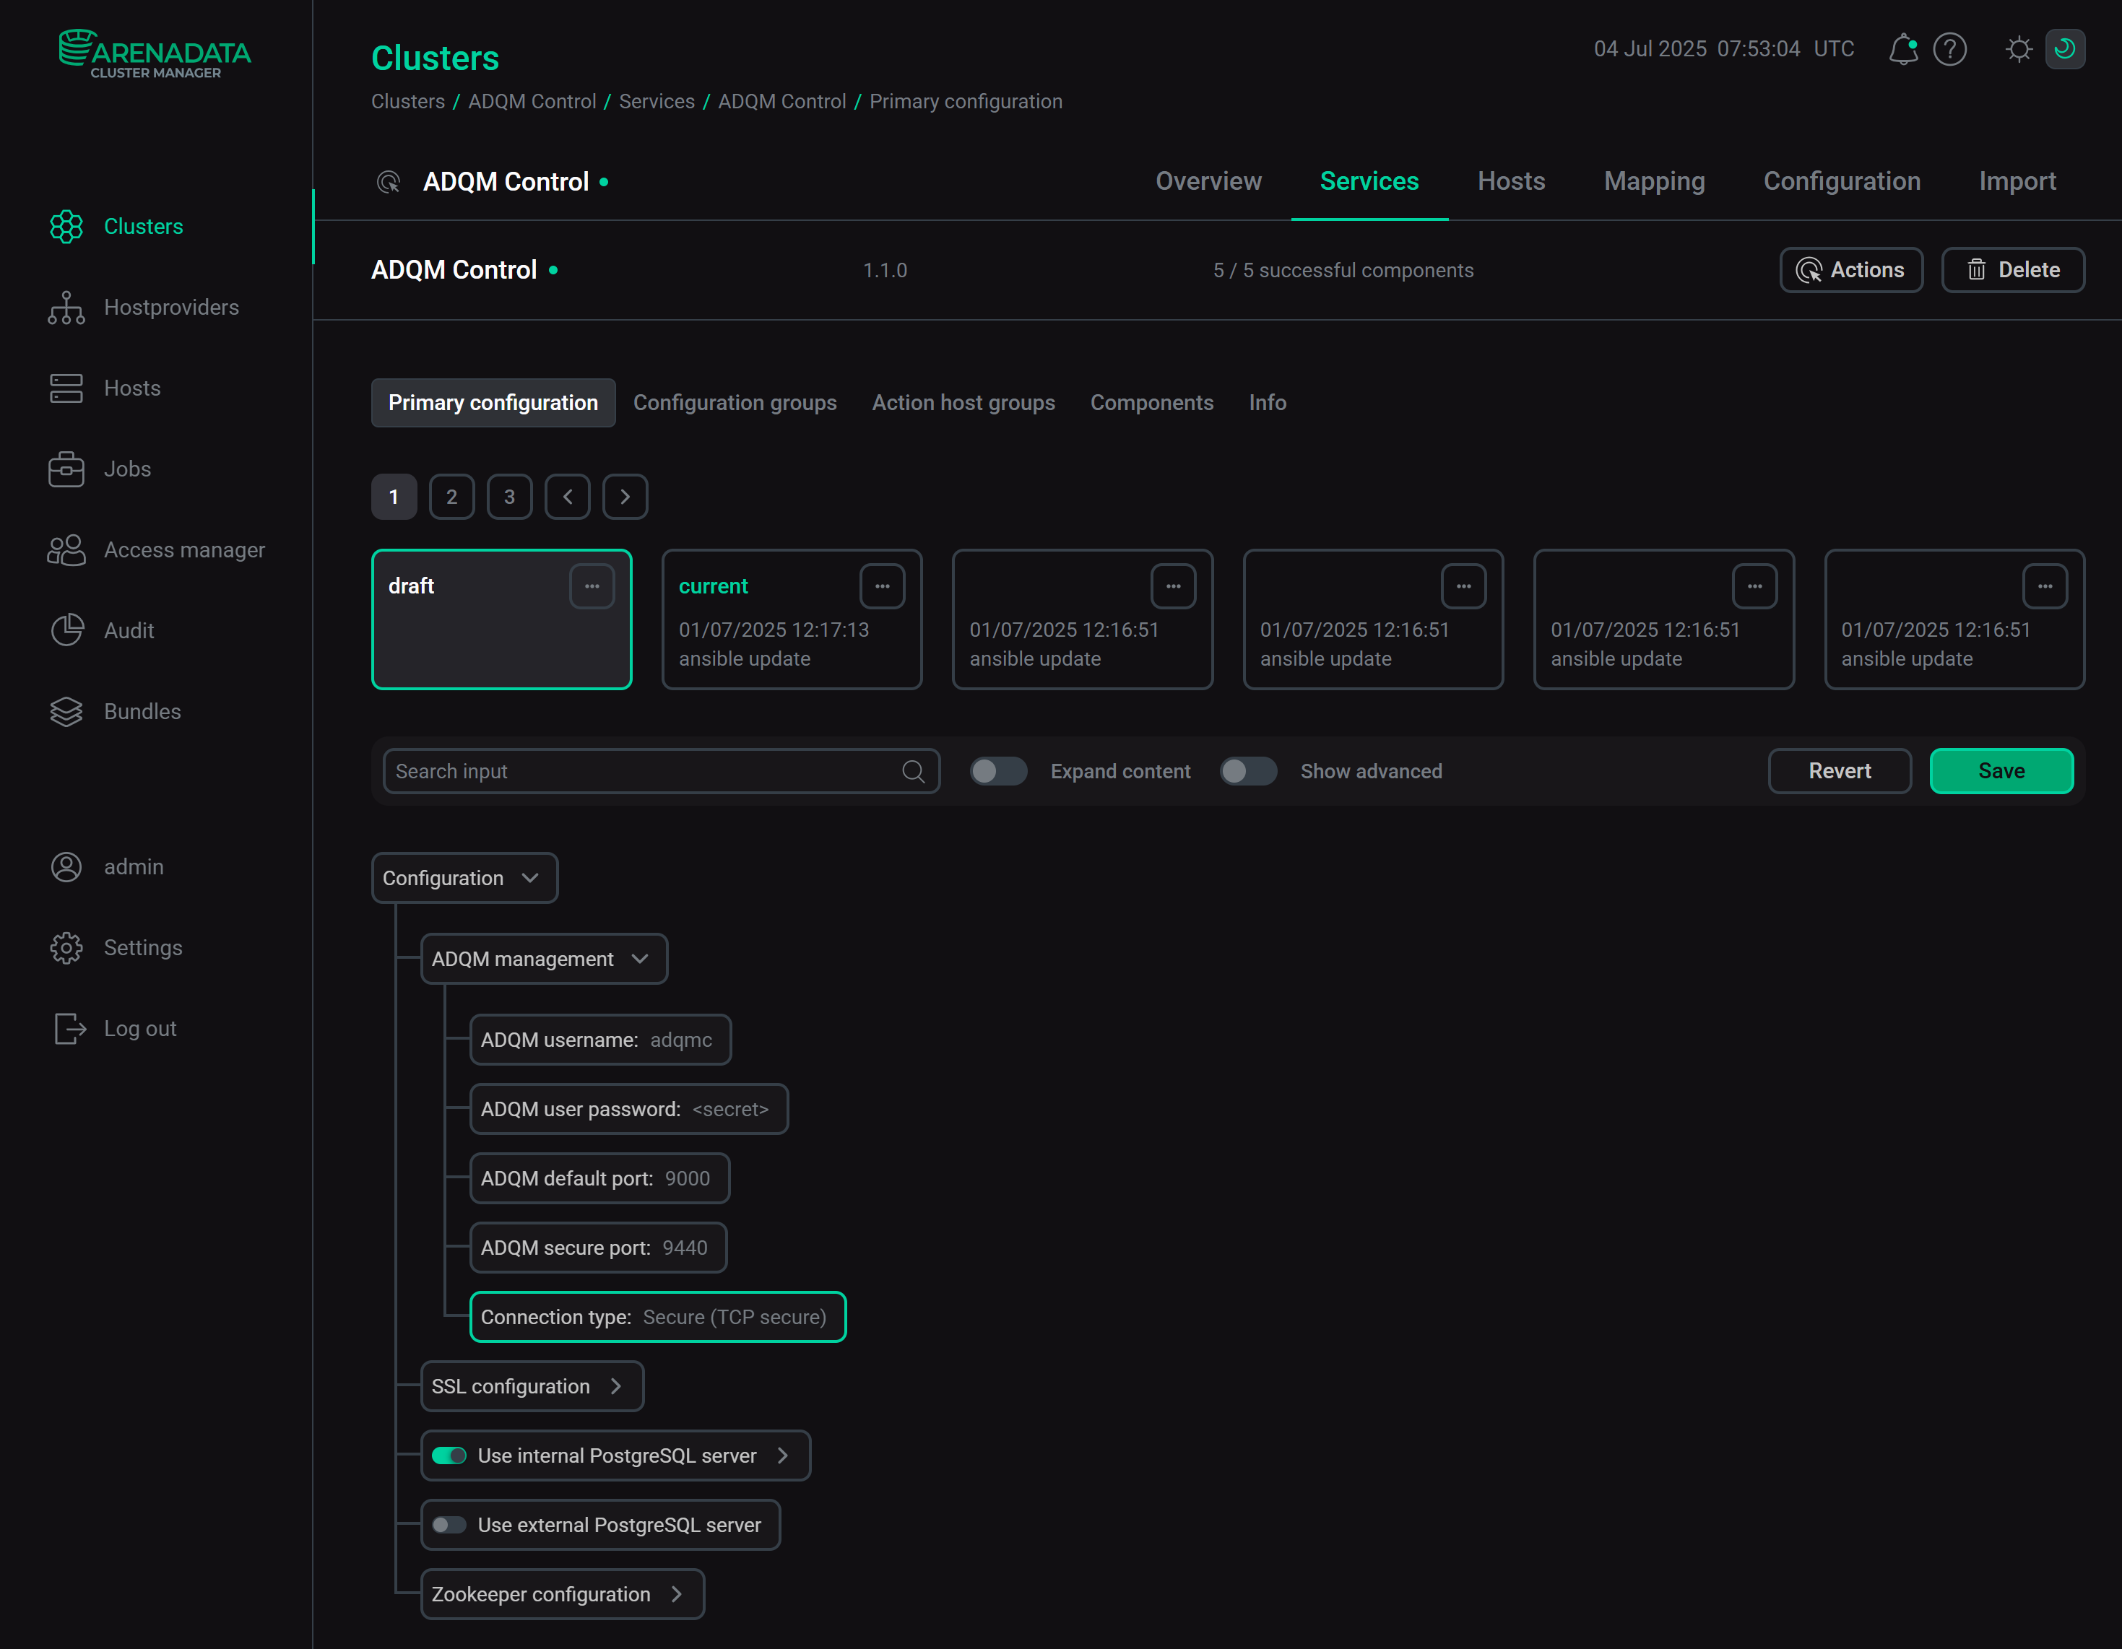Switch to the Hosts tab

[x=1511, y=180]
